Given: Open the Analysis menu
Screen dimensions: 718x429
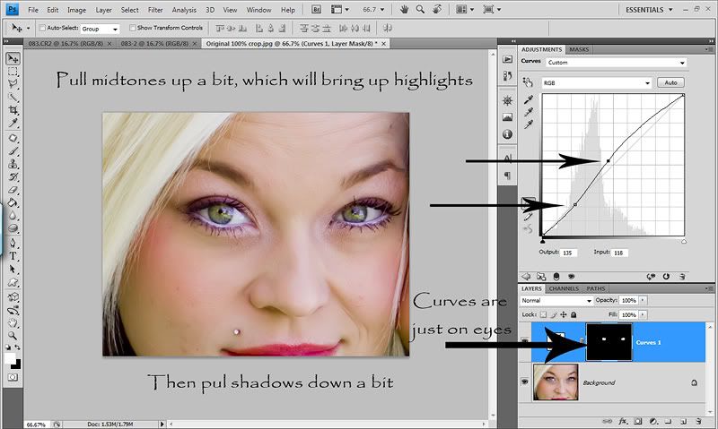Looking at the screenshot, I should 184,10.
